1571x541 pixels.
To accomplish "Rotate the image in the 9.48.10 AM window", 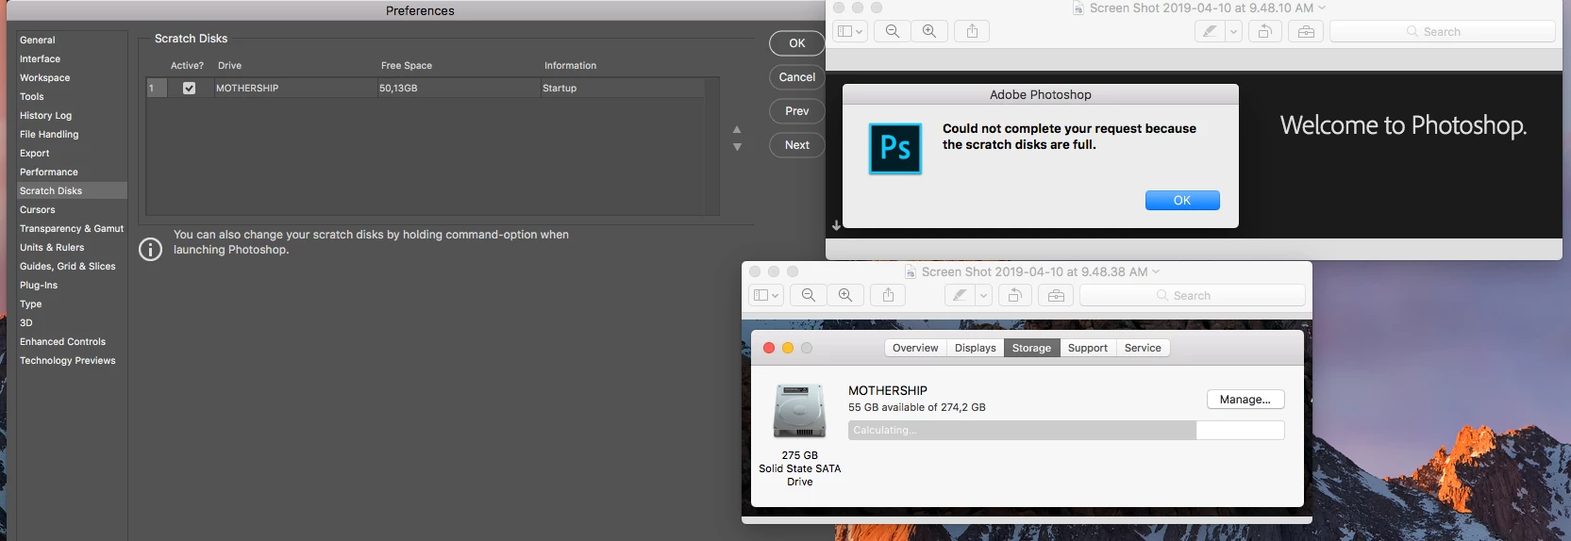I will pyautogui.click(x=1264, y=31).
